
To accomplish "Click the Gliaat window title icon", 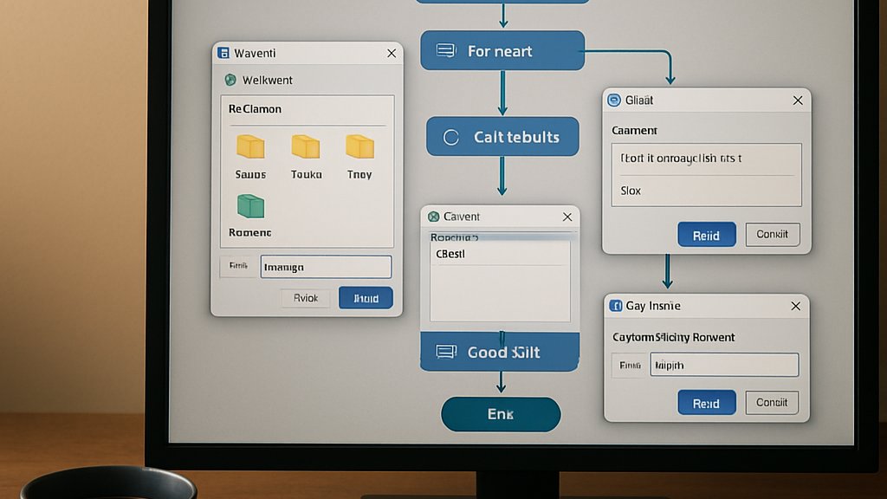I will pyautogui.click(x=614, y=100).
